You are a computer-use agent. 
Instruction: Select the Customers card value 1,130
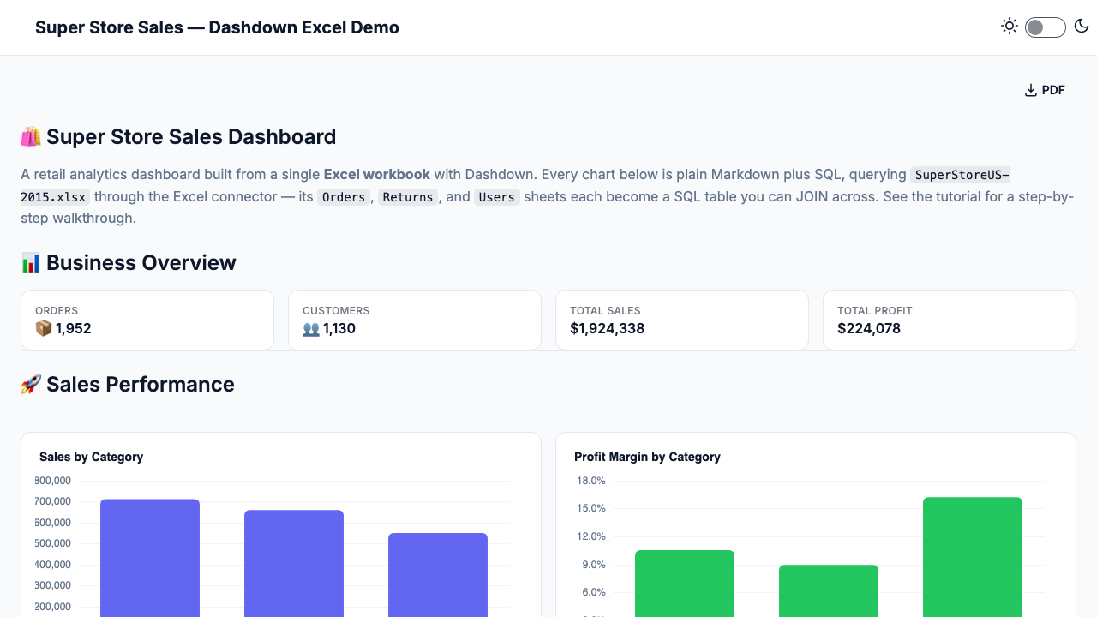(339, 328)
